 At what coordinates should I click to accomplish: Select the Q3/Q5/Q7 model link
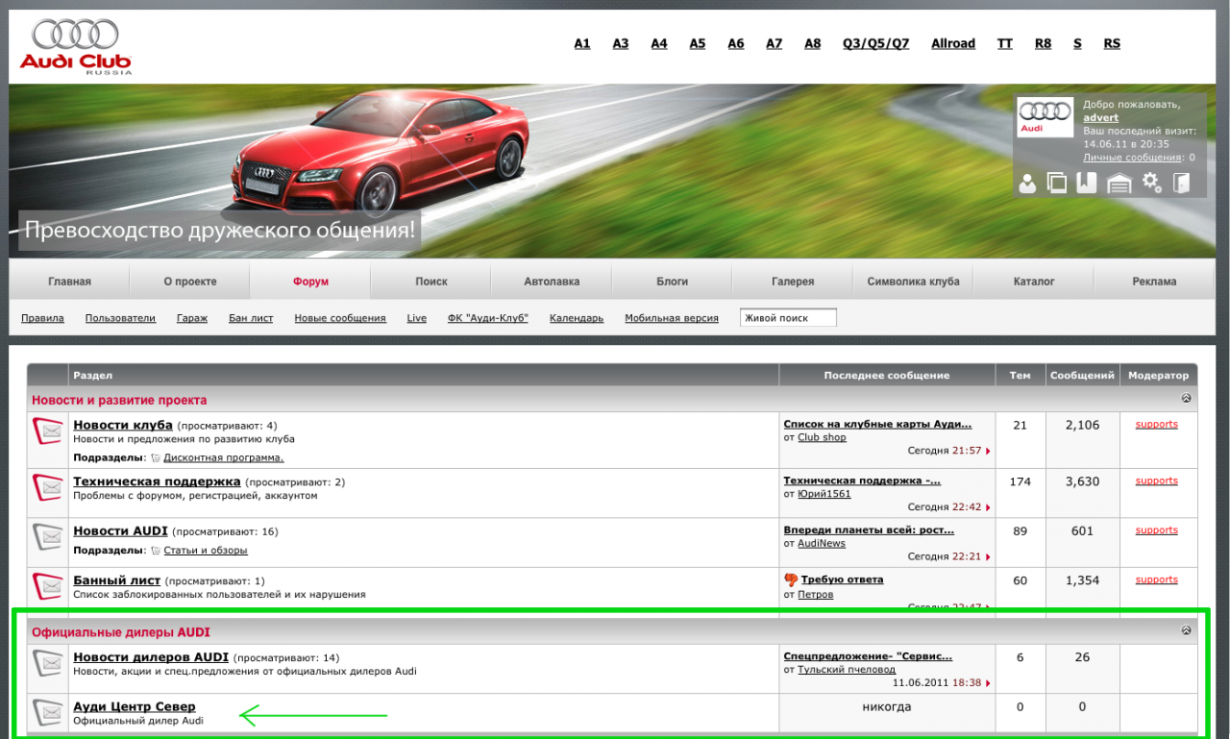point(875,43)
